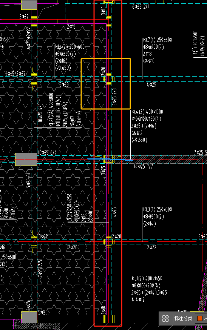The height and width of the screenshot is (330, 207).
Task: Click the vertical Φ10@100/200(4) stirrup text
Action: click(59, 112)
